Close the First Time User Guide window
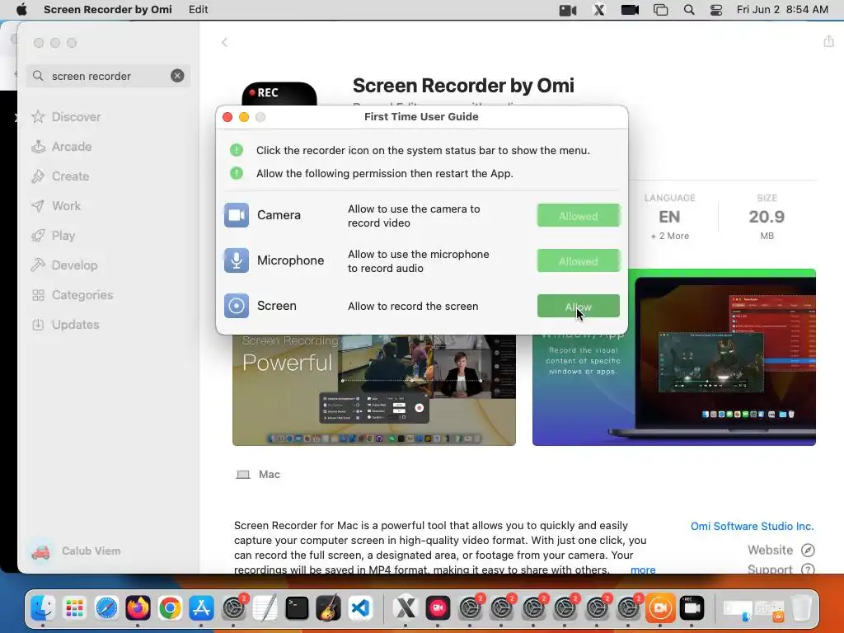This screenshot has width=844, height=633. tap(227, 117)
